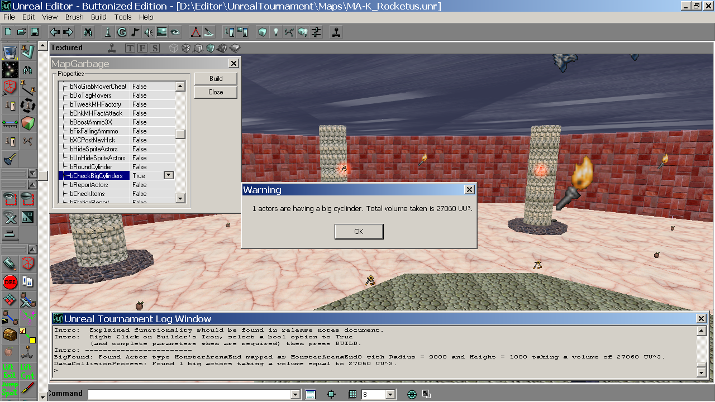Toggle the S viewport button
The height and width of the screenshot is (402, 715).
point(155,48)
